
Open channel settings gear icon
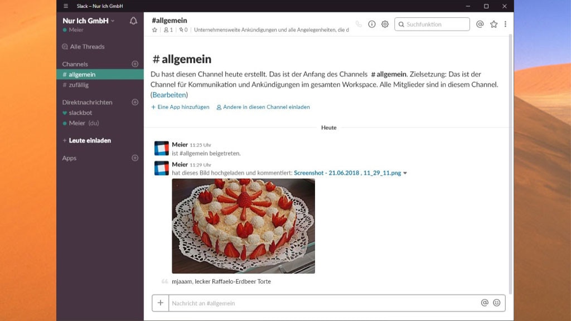tap(385, 25)
